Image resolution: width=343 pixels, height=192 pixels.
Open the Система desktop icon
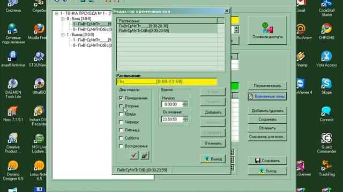13,6
